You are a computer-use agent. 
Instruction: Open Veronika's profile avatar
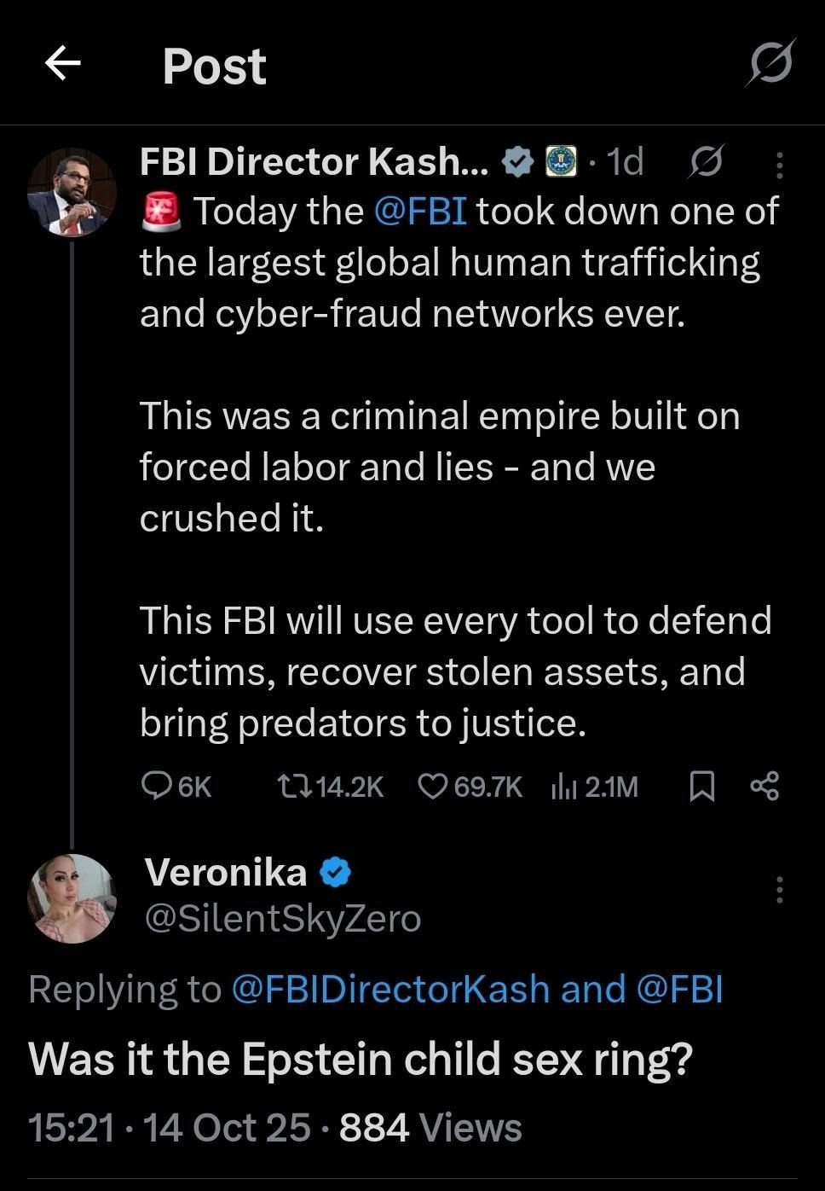click(72, 898)
